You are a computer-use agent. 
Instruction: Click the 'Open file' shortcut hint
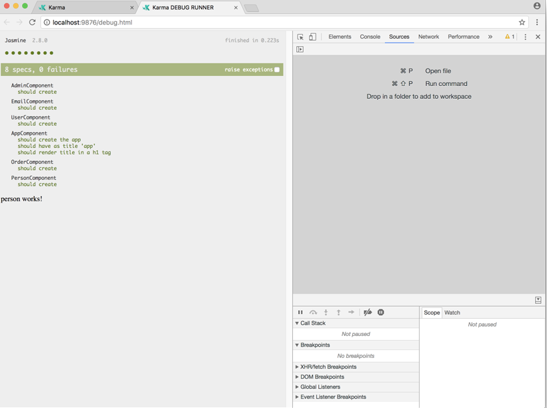click(438, 71)
